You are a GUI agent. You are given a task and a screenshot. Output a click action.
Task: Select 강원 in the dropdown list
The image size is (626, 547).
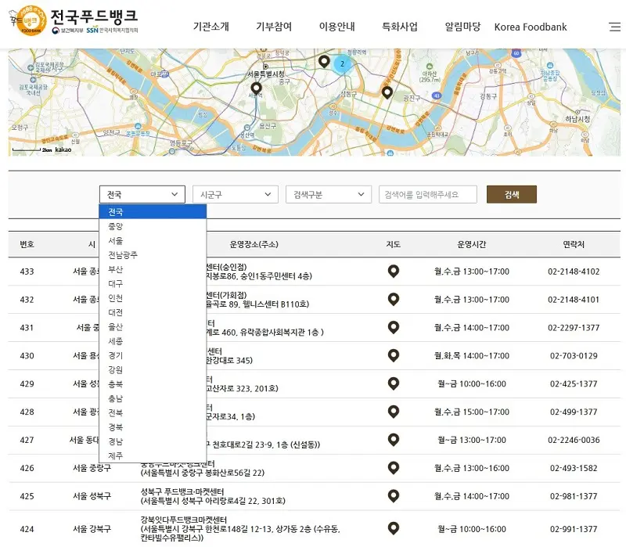tap(153, 369)
